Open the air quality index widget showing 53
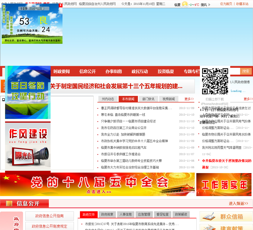The height and width of the screenshot is (230, 253). click(x=32, y=24)
